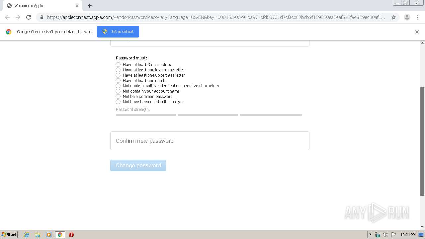This screenshot has height=239, width=425.
Task: Click the 'Password strength:' label
Action: (x=133, y=109)
